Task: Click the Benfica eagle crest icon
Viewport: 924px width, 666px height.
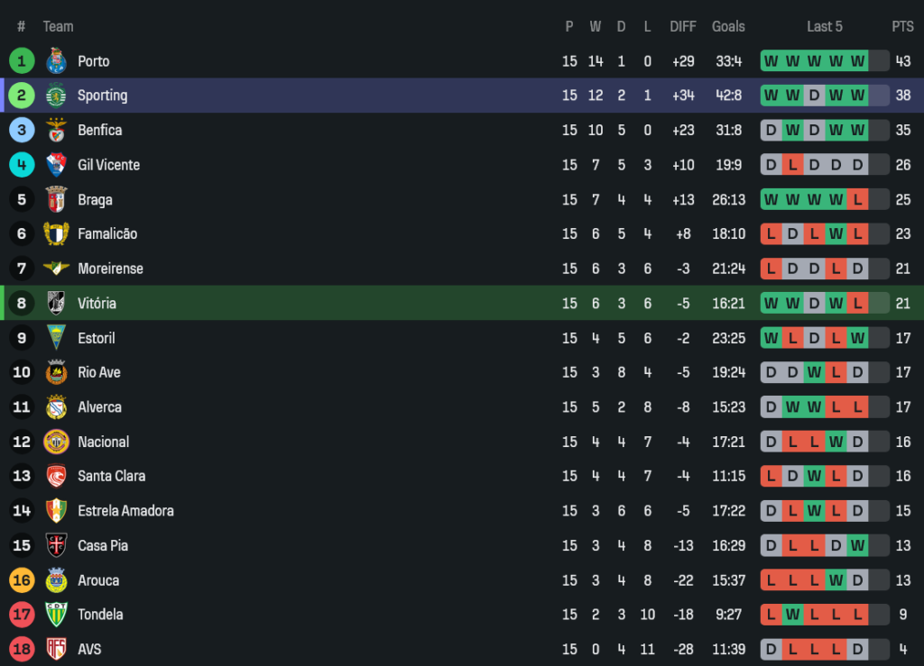Action: point(57,130)
